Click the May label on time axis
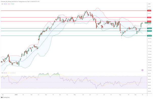Image resolution: width=153 pixels, height=99 pixels. (75, 95)
